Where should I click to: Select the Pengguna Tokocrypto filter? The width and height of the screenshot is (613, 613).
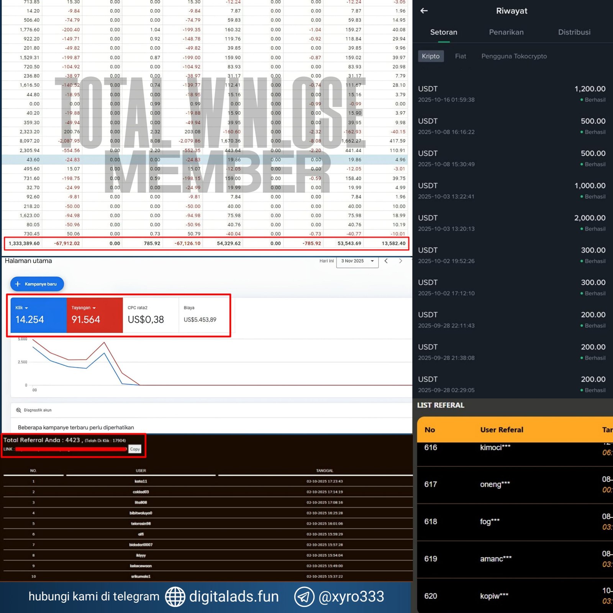tap(514, 56)
